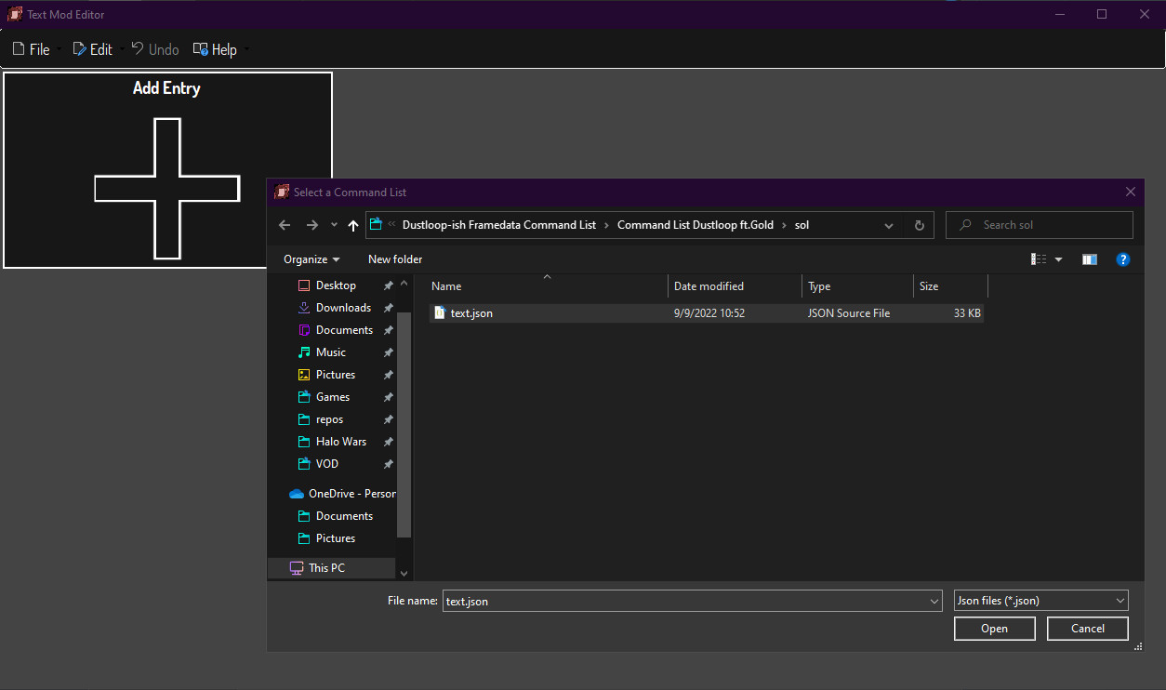Click the Help book icon

point(199,48)
